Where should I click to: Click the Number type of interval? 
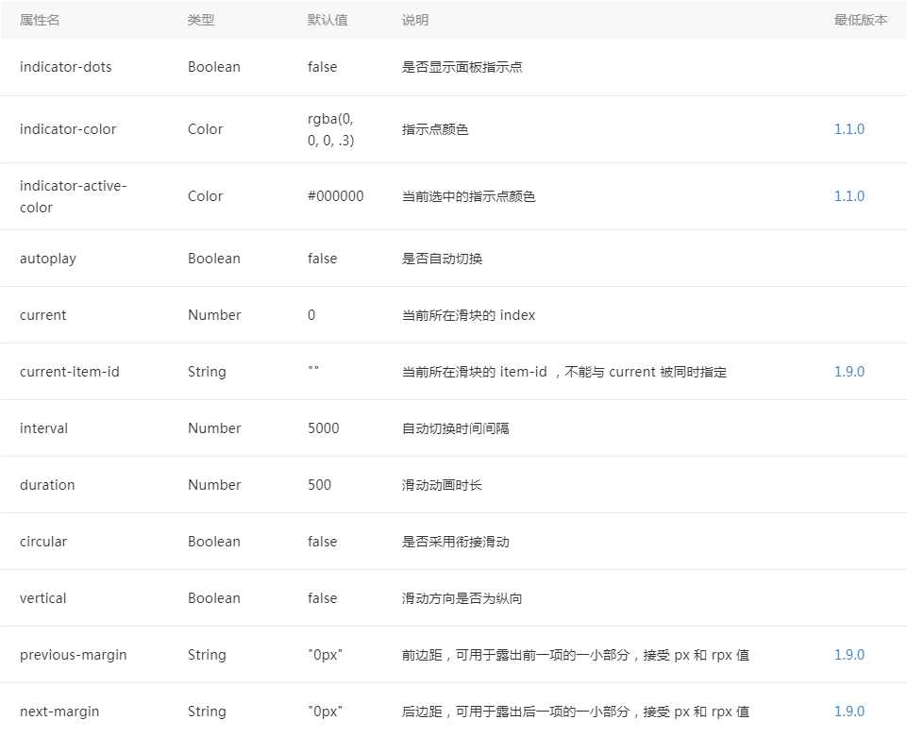[214, 428]
